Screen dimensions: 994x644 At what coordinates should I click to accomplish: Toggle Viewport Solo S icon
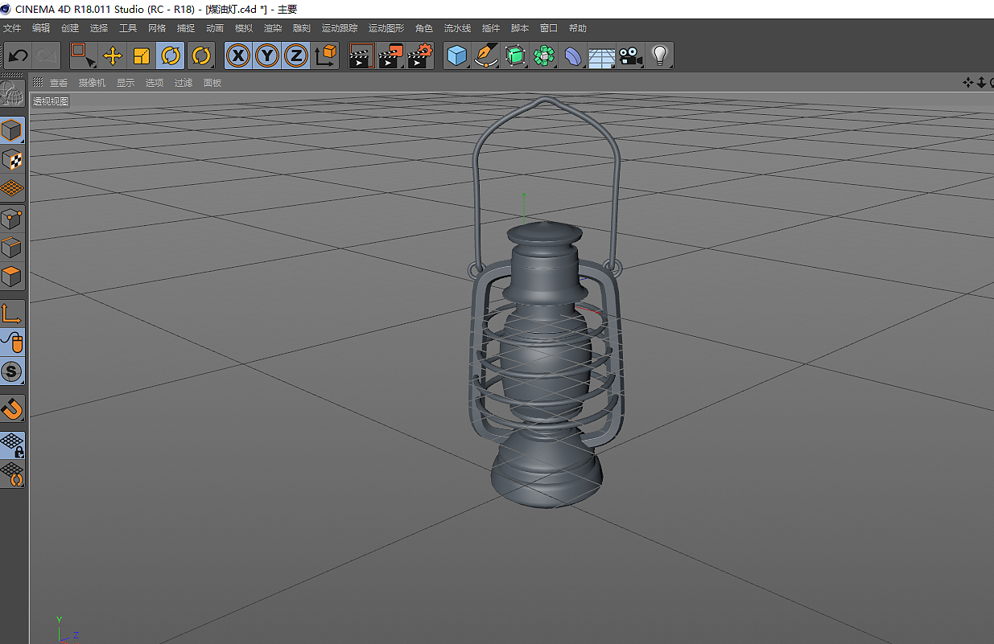[x=12, y=371]
